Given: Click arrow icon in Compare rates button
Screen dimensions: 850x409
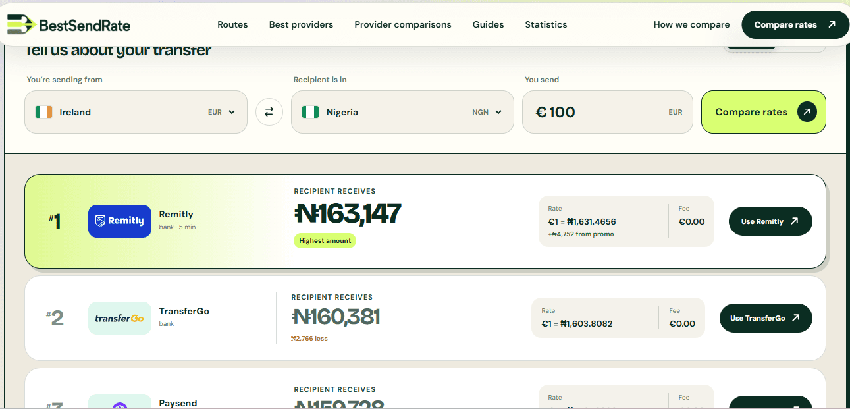Looking at the screenshot, I should coord(807,112).
